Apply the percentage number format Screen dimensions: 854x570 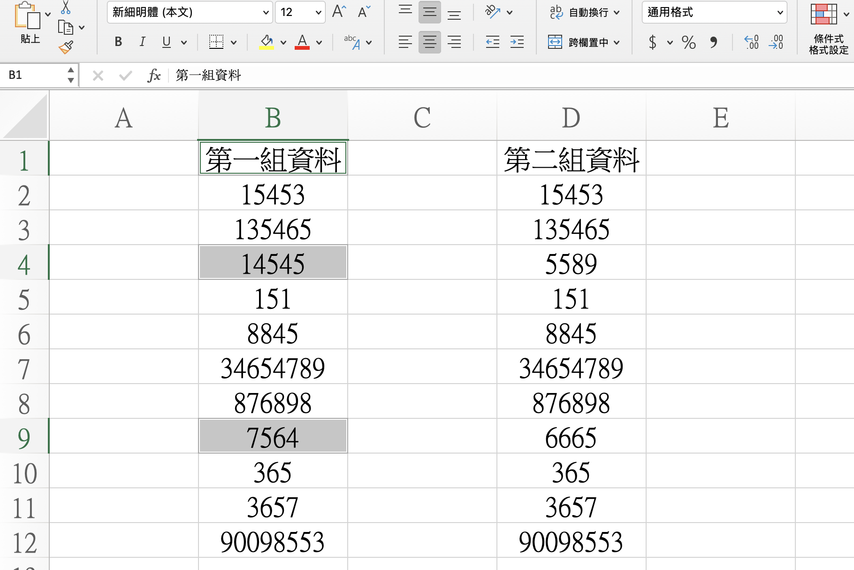pyautogui.click(x=689, y=43)
